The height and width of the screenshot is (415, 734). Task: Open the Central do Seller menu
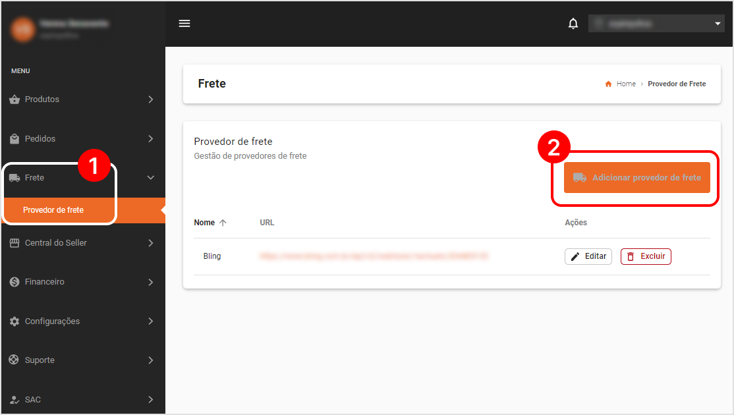tap(83, 243)
